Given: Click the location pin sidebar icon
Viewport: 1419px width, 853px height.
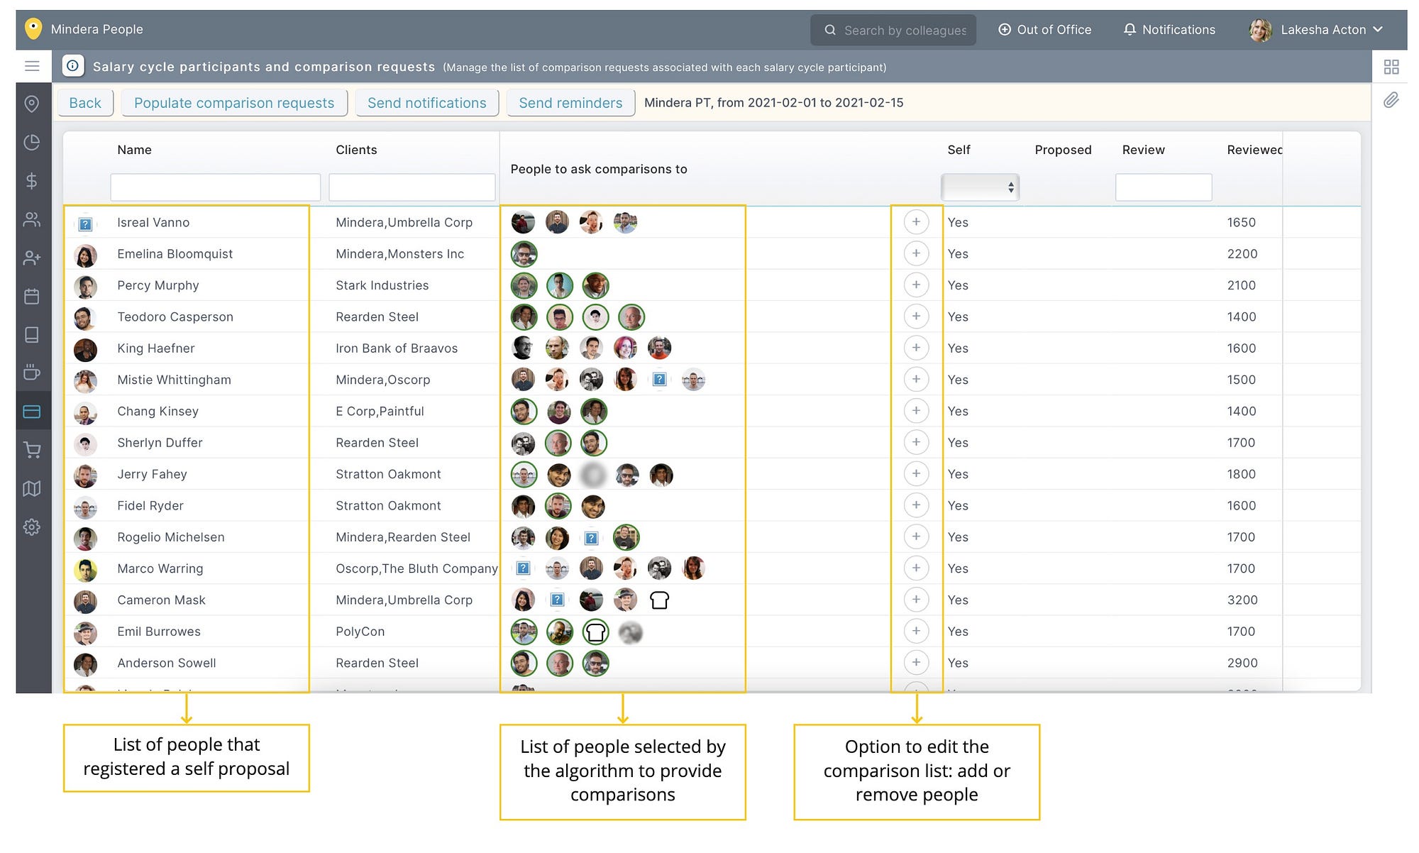Looking at the screenshot, I should pyautogui.click(x=32, y=104).
